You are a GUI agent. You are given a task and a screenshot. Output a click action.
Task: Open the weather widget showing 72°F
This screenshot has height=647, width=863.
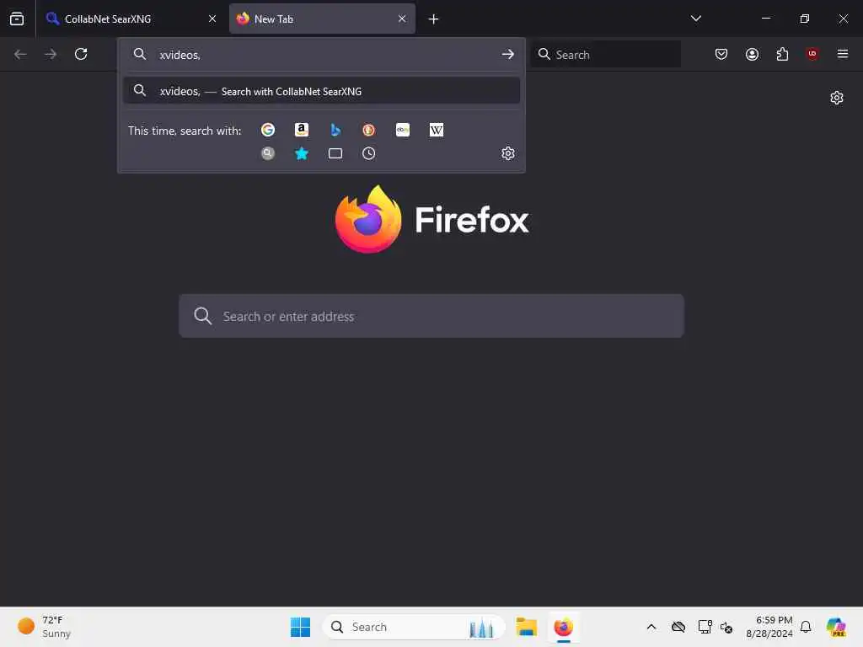pos(46,627)
